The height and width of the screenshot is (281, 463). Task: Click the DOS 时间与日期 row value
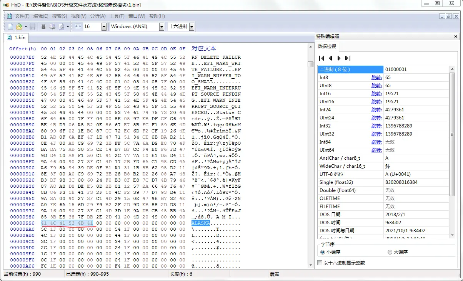405,231
